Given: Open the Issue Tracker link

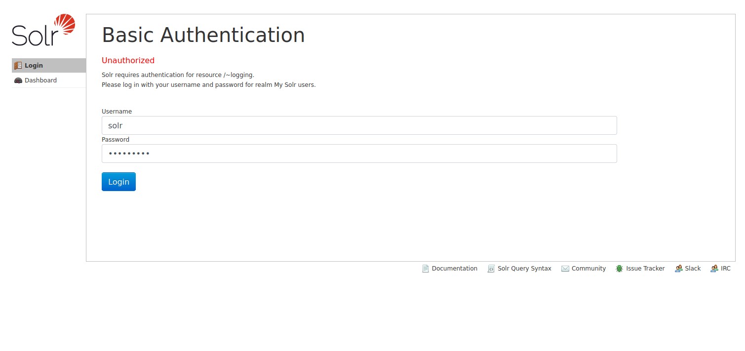Looking at the screenshot, I should (645, 269).
